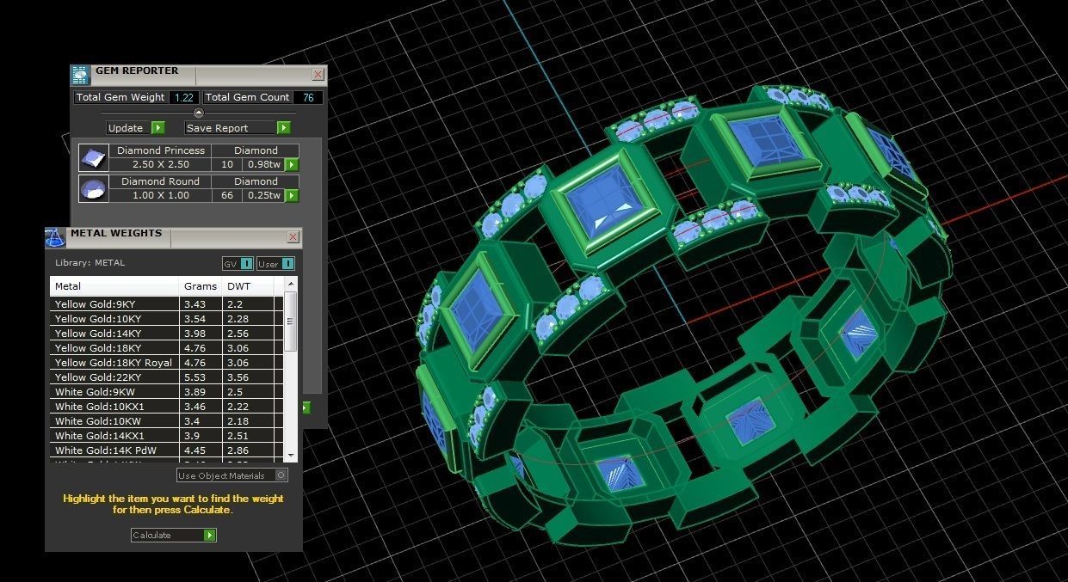Image resolution: width=1068 pixels, height=582 pixels.
Task: Click the Total Gem Weight value 1.22
Action: (x=184, y=98)
